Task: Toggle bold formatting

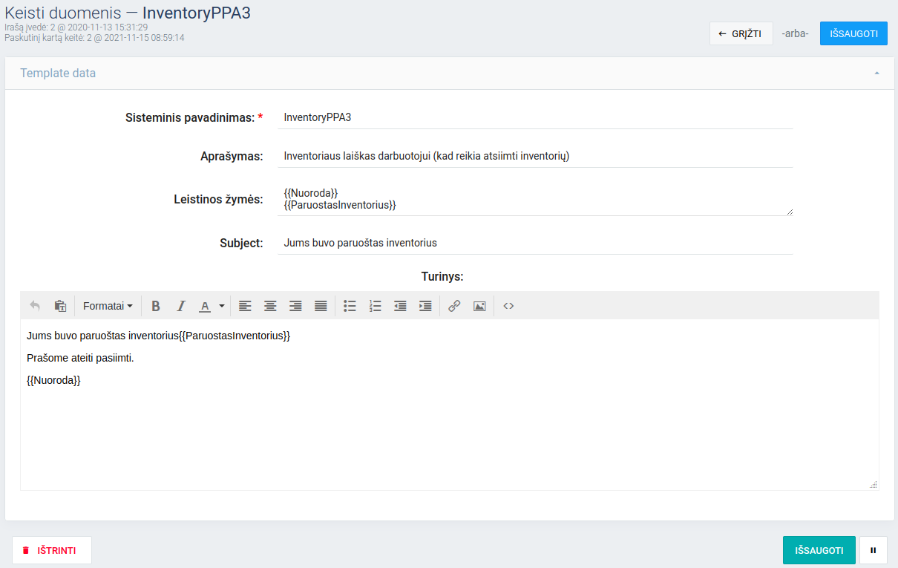Action: coord(156,306)
